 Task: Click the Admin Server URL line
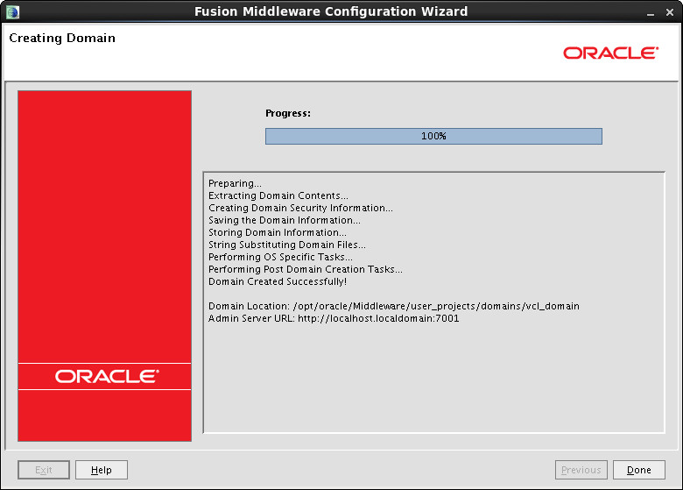334,318
